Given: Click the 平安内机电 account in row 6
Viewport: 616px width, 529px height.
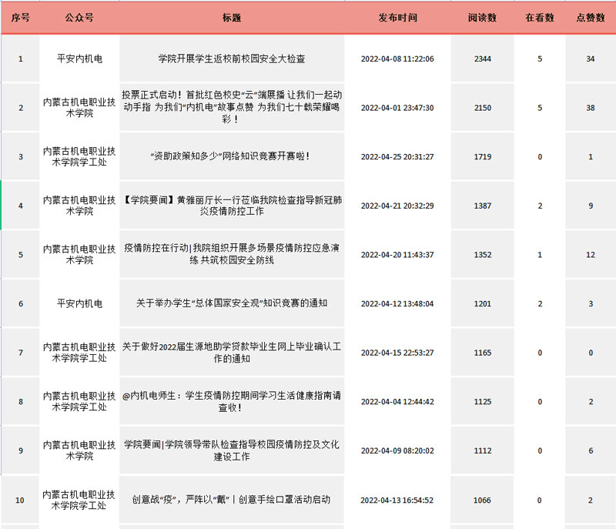Looking at the screenshot, I should (x=79, y=303).
